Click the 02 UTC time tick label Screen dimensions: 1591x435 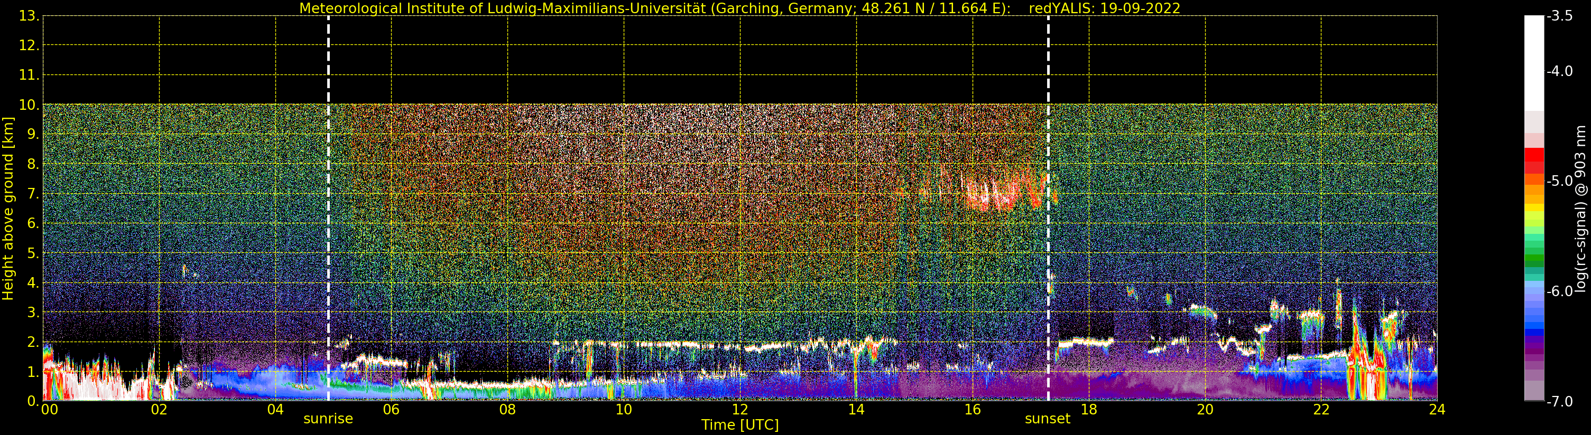[159, 410]
